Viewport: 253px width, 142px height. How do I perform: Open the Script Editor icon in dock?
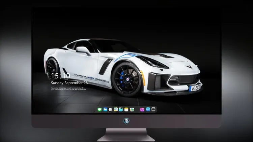[116, 109]
